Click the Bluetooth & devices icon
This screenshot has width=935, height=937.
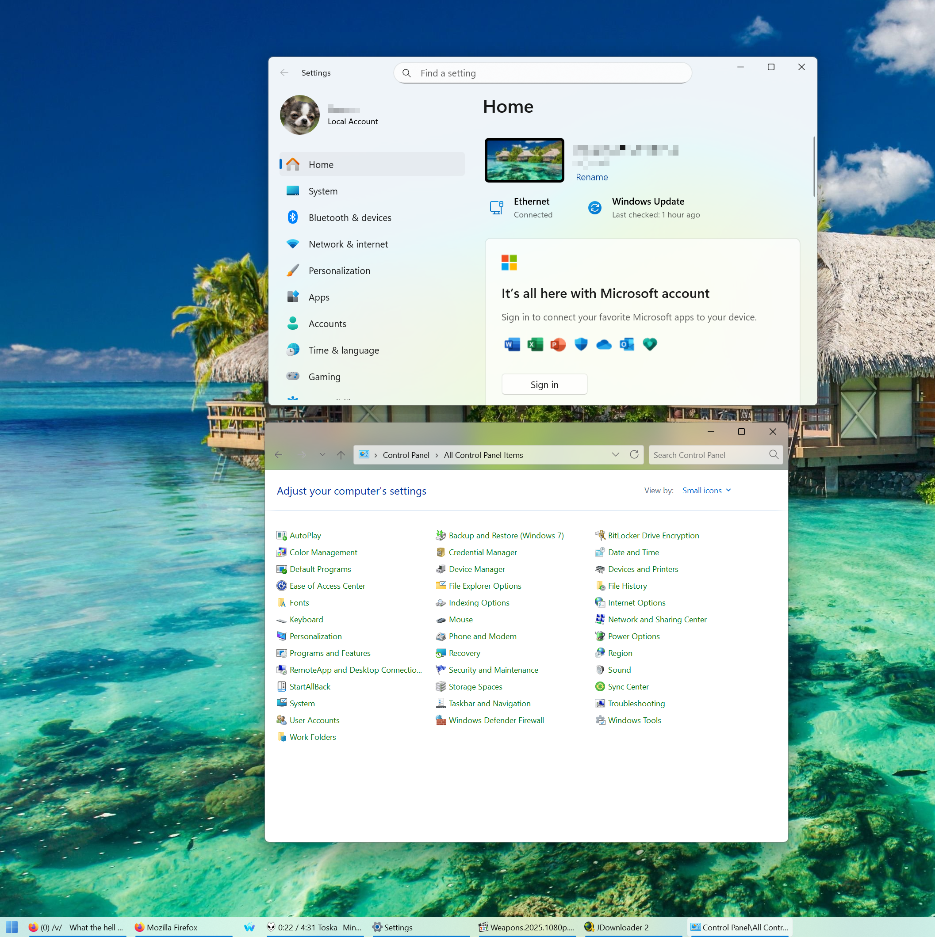[x=293, y=217]
